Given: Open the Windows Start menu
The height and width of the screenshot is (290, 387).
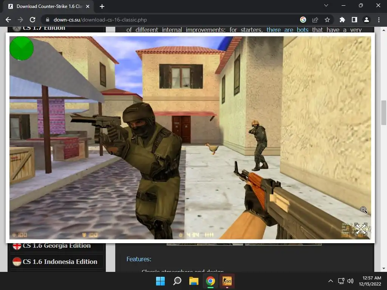Looking at the screenshot, I should [160, 281].
